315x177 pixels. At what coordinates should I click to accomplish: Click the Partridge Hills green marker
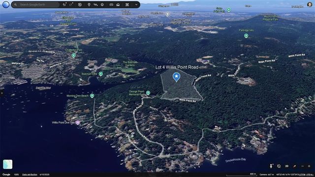coord(246,36)
